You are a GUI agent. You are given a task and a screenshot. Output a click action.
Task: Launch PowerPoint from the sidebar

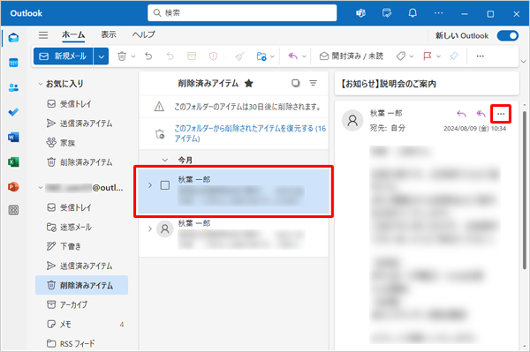click(13, 187)
